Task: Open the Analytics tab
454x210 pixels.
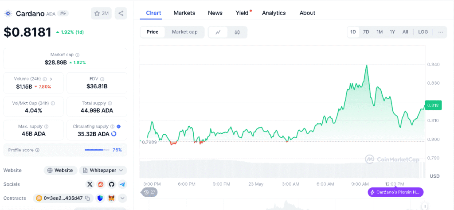Action: pyautogui.click(x=274, y=13)
